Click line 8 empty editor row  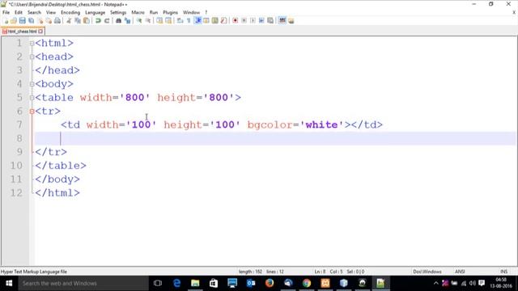coord(275,138)
